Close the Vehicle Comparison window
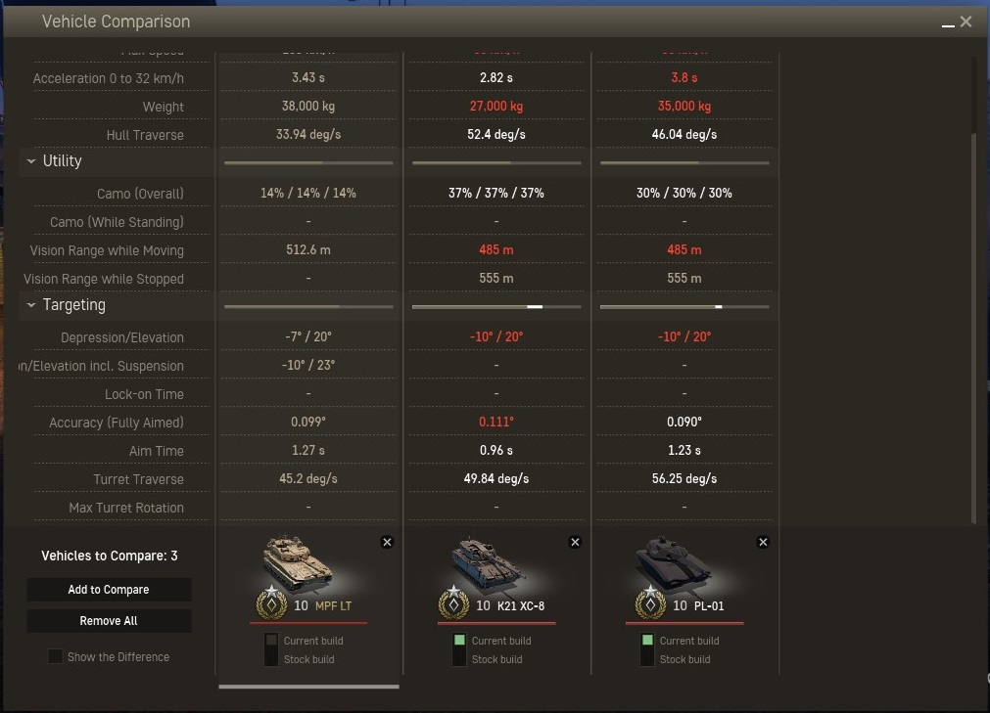The image size is (990, 713). point(966,22)
